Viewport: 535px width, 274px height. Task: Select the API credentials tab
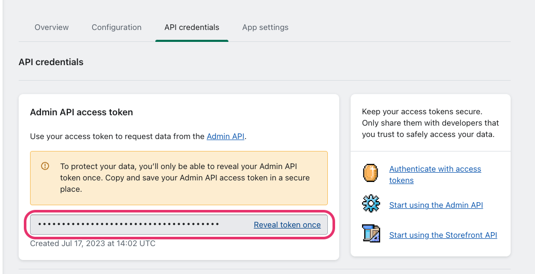tap(192, 27)
